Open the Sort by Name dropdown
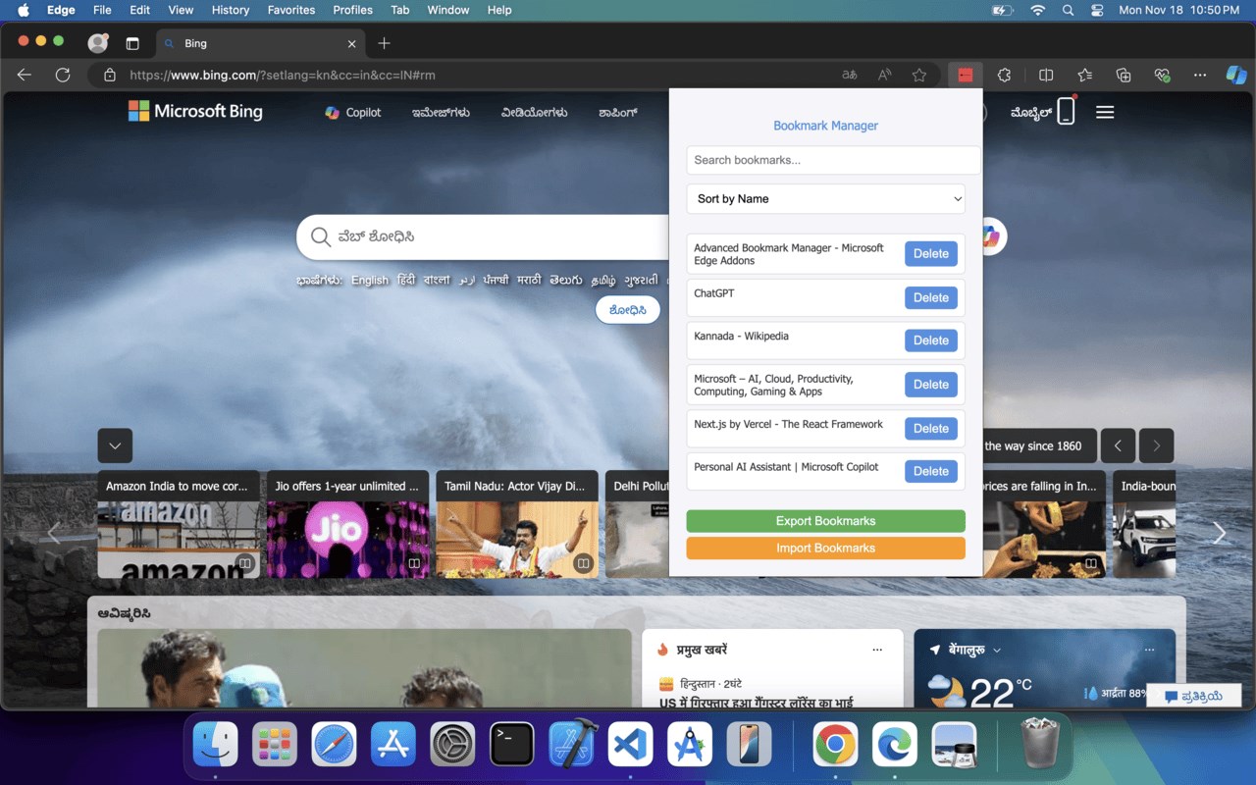The height and width of the screenshot is (785, 1256). pyautogui.click(x=825, y=198)
